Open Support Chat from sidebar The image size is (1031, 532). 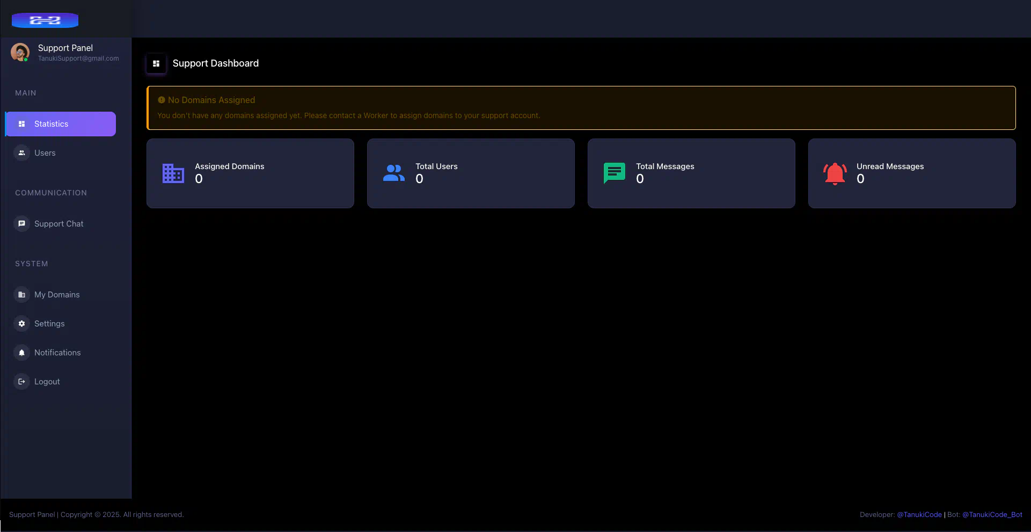(59, 224)
